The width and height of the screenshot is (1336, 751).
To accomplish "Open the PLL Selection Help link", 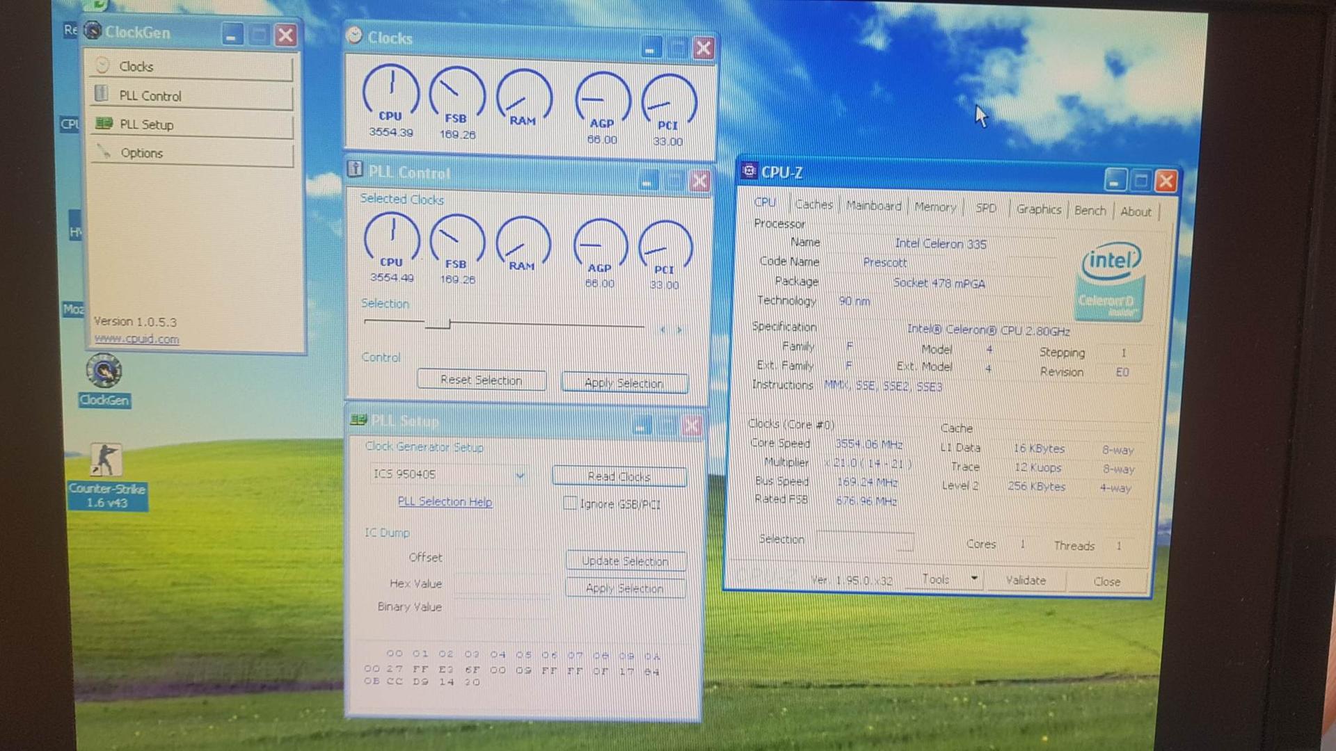I will (x=445, y=501).
